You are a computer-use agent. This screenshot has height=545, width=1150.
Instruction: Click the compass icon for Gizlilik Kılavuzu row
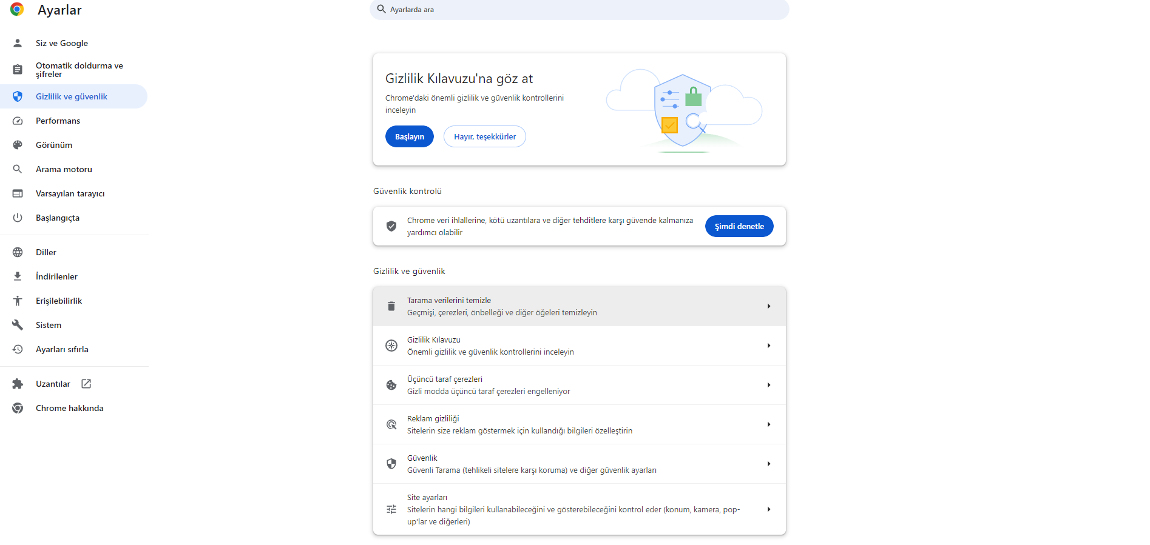point(391,346)
